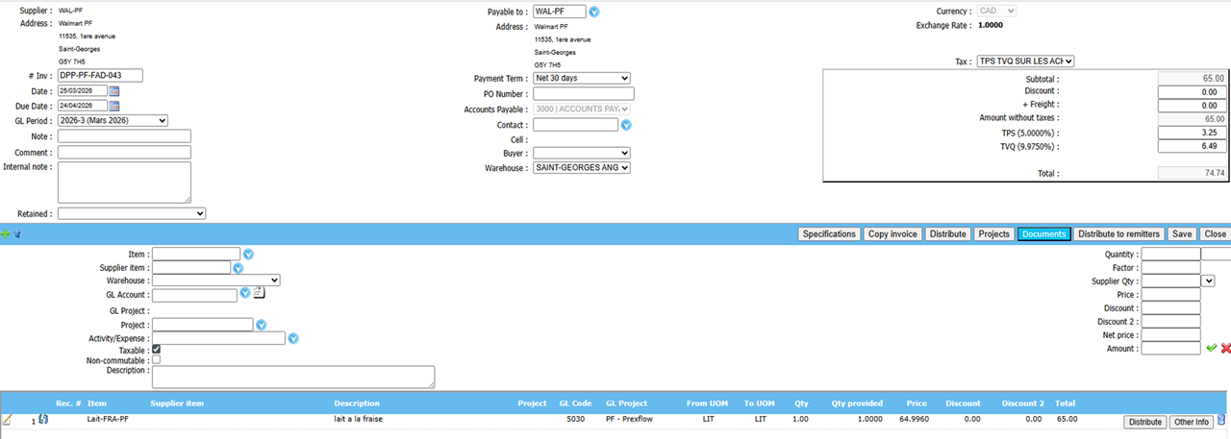Delete the Lait-FRA-PF line trash icon

pyautogui.click(x=1221, y=420)
